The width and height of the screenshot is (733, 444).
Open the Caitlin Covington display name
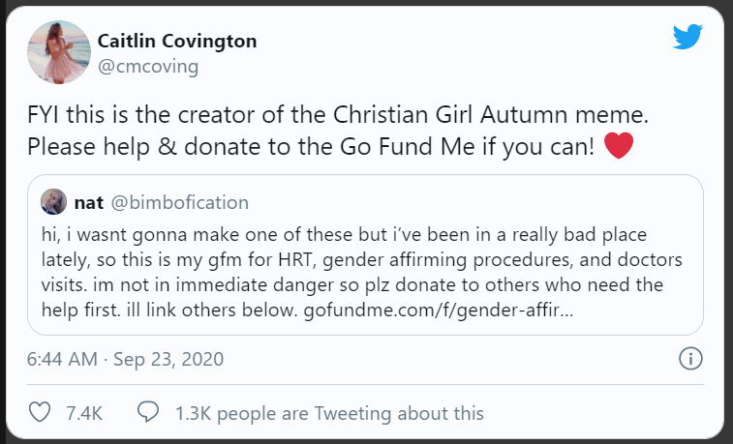(177, 43)
